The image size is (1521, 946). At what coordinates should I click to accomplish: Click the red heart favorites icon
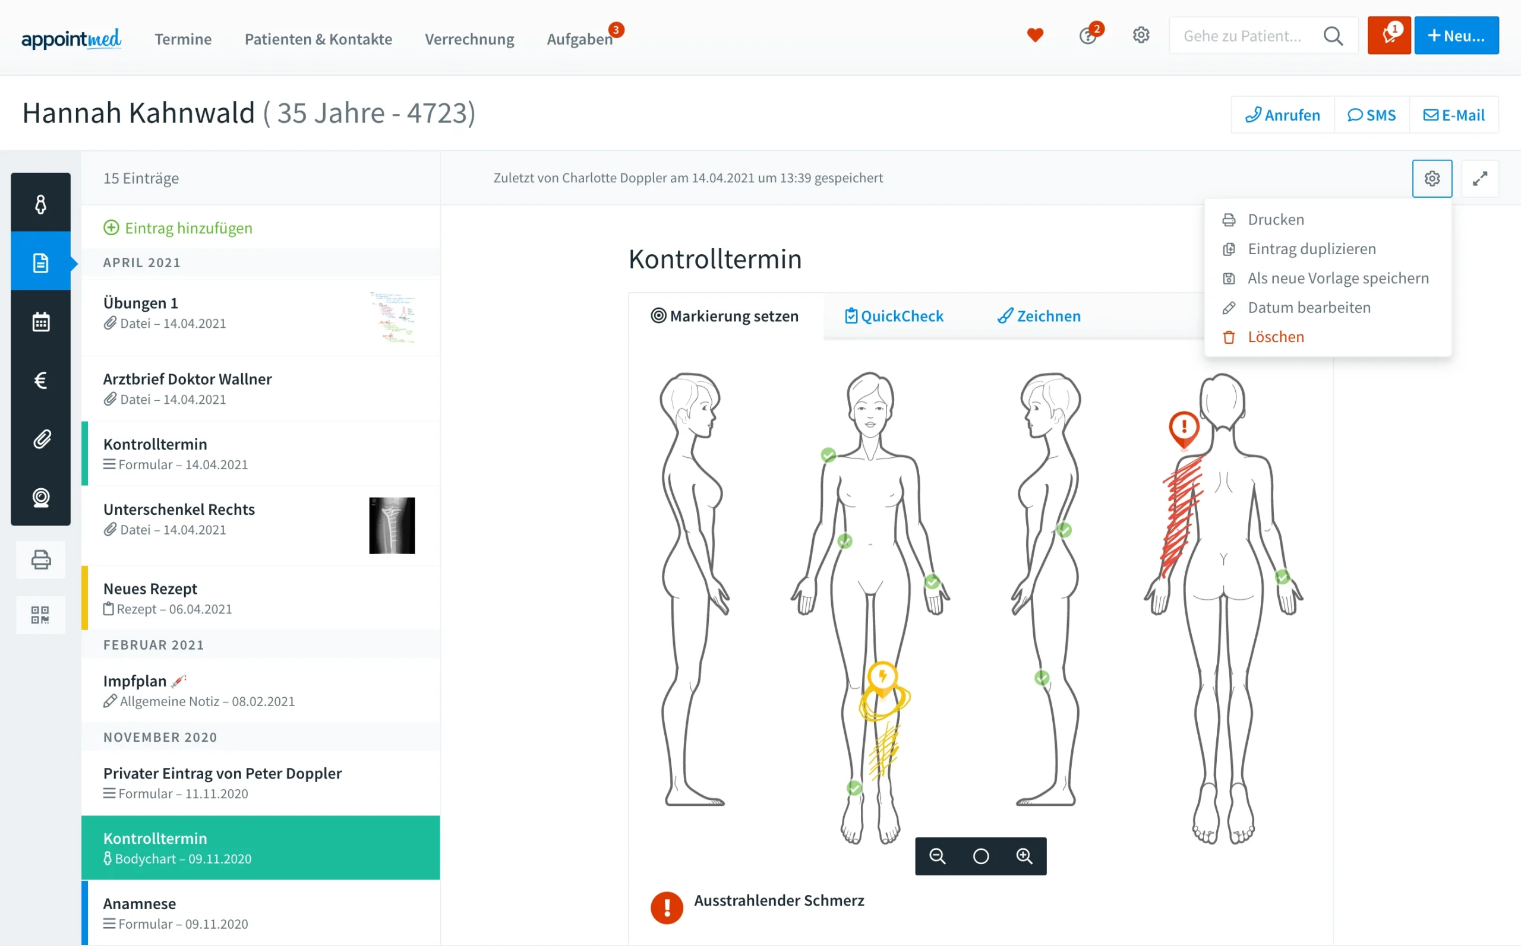[1035, 35]
